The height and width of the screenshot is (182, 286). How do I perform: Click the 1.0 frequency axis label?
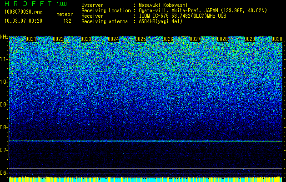click(4, 82)
